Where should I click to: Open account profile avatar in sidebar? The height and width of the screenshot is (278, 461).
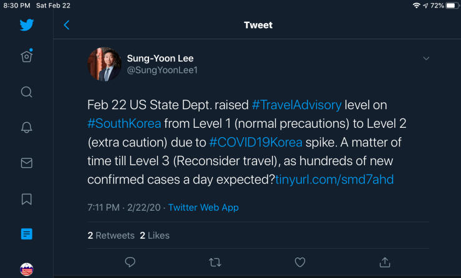pos(26,269)
